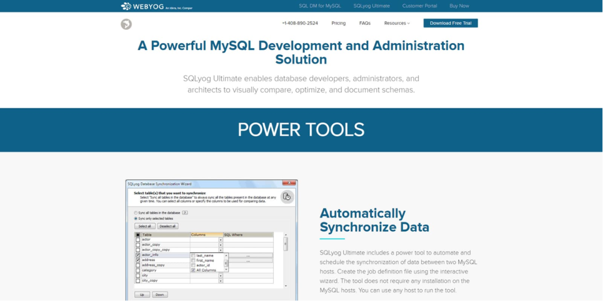Click the SQL Where column header

248,235
